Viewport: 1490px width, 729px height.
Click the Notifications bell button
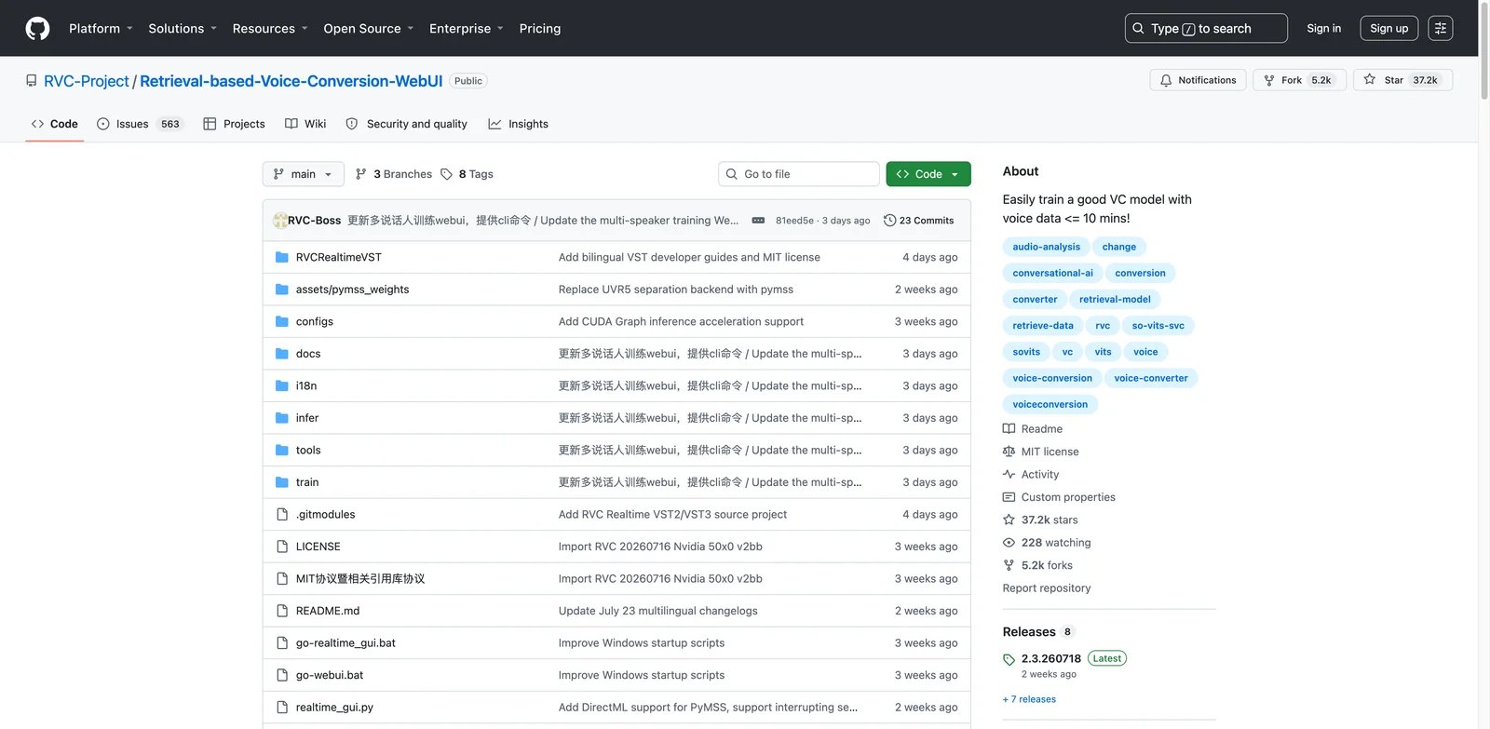(x=1199, y=80)
